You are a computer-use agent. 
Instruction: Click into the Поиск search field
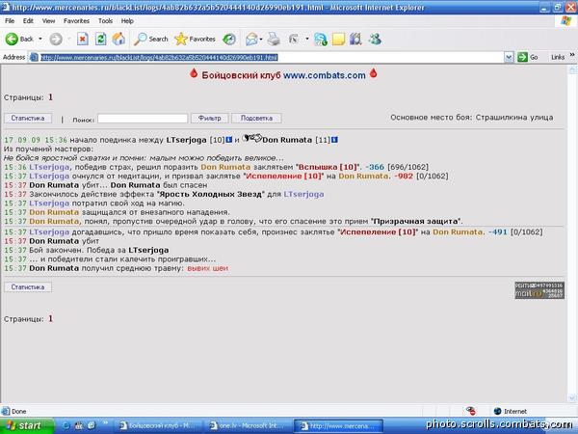143,119
